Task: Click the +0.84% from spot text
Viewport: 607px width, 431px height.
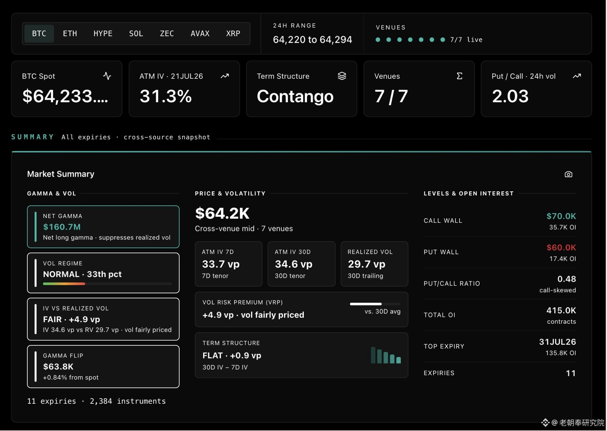Action: (71, 377)
